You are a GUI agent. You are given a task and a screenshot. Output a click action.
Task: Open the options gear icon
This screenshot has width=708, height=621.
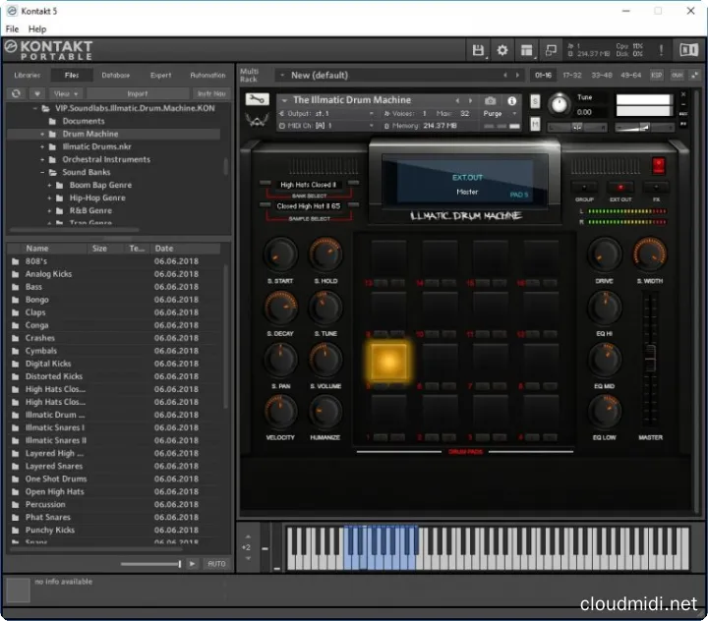point(502,50)
